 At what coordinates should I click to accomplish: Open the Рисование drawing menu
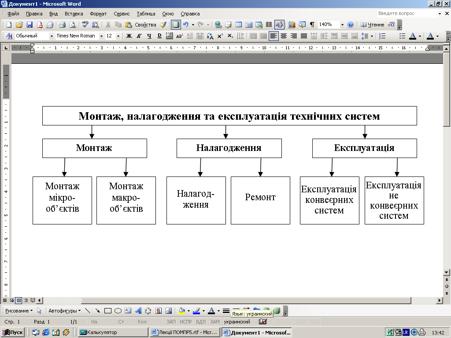[x=19, y=311]
